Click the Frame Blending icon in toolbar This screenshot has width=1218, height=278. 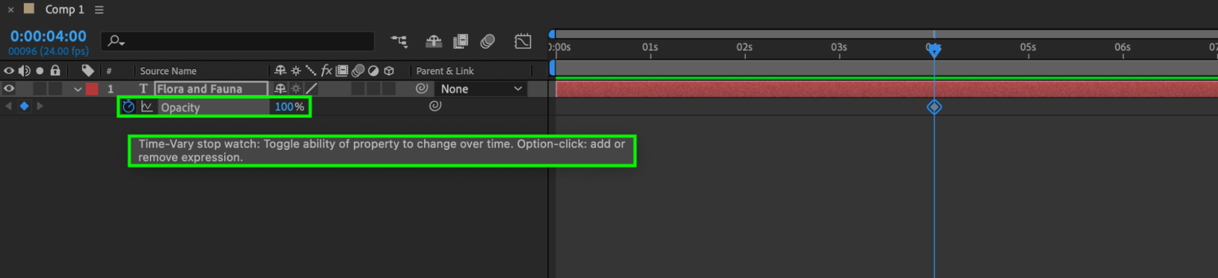[x=461, y=41]
